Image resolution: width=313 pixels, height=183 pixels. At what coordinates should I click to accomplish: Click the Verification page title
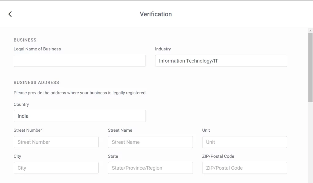[156, 14]
